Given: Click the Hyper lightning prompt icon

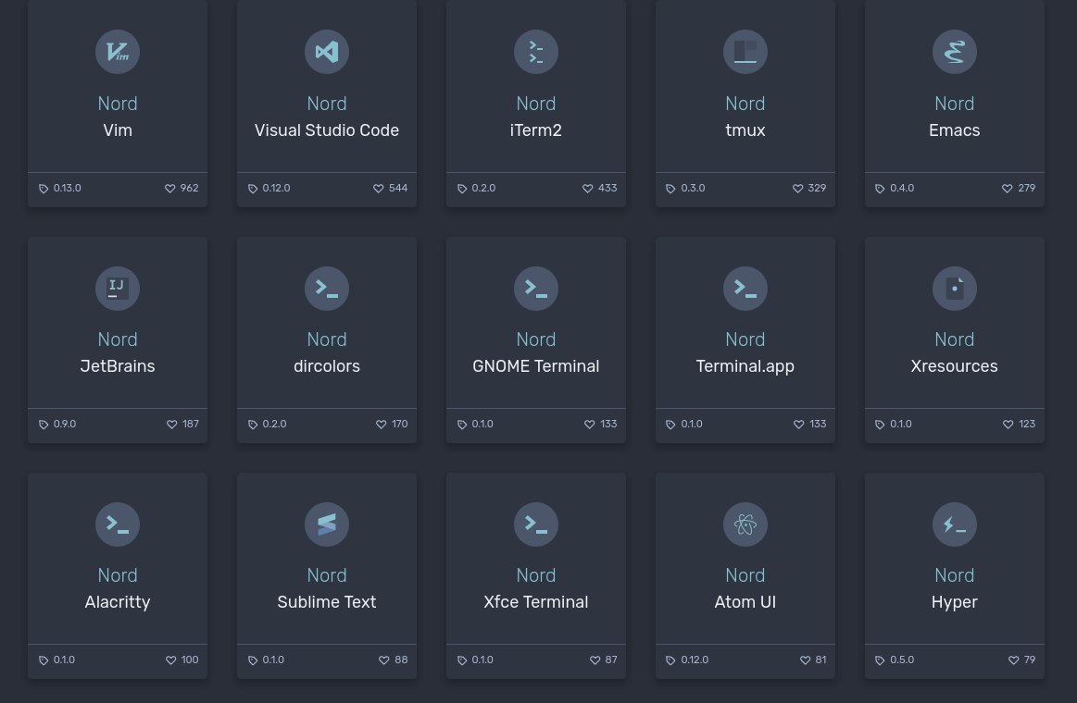Looking at the screenshot, I should 955,524.
